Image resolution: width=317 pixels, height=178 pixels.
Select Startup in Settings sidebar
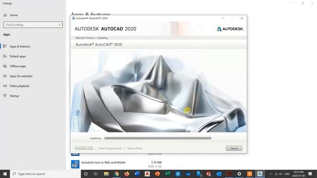click(x=14, y=96)
